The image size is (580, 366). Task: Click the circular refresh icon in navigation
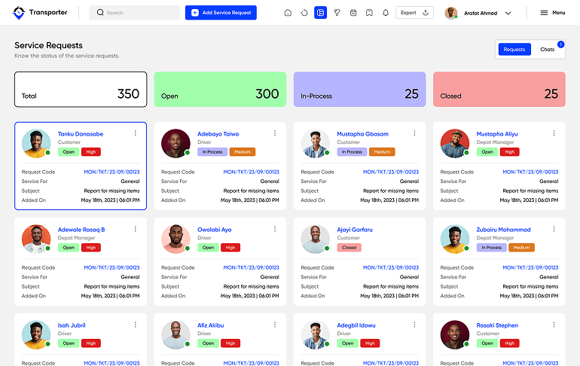tap(304, 13)
